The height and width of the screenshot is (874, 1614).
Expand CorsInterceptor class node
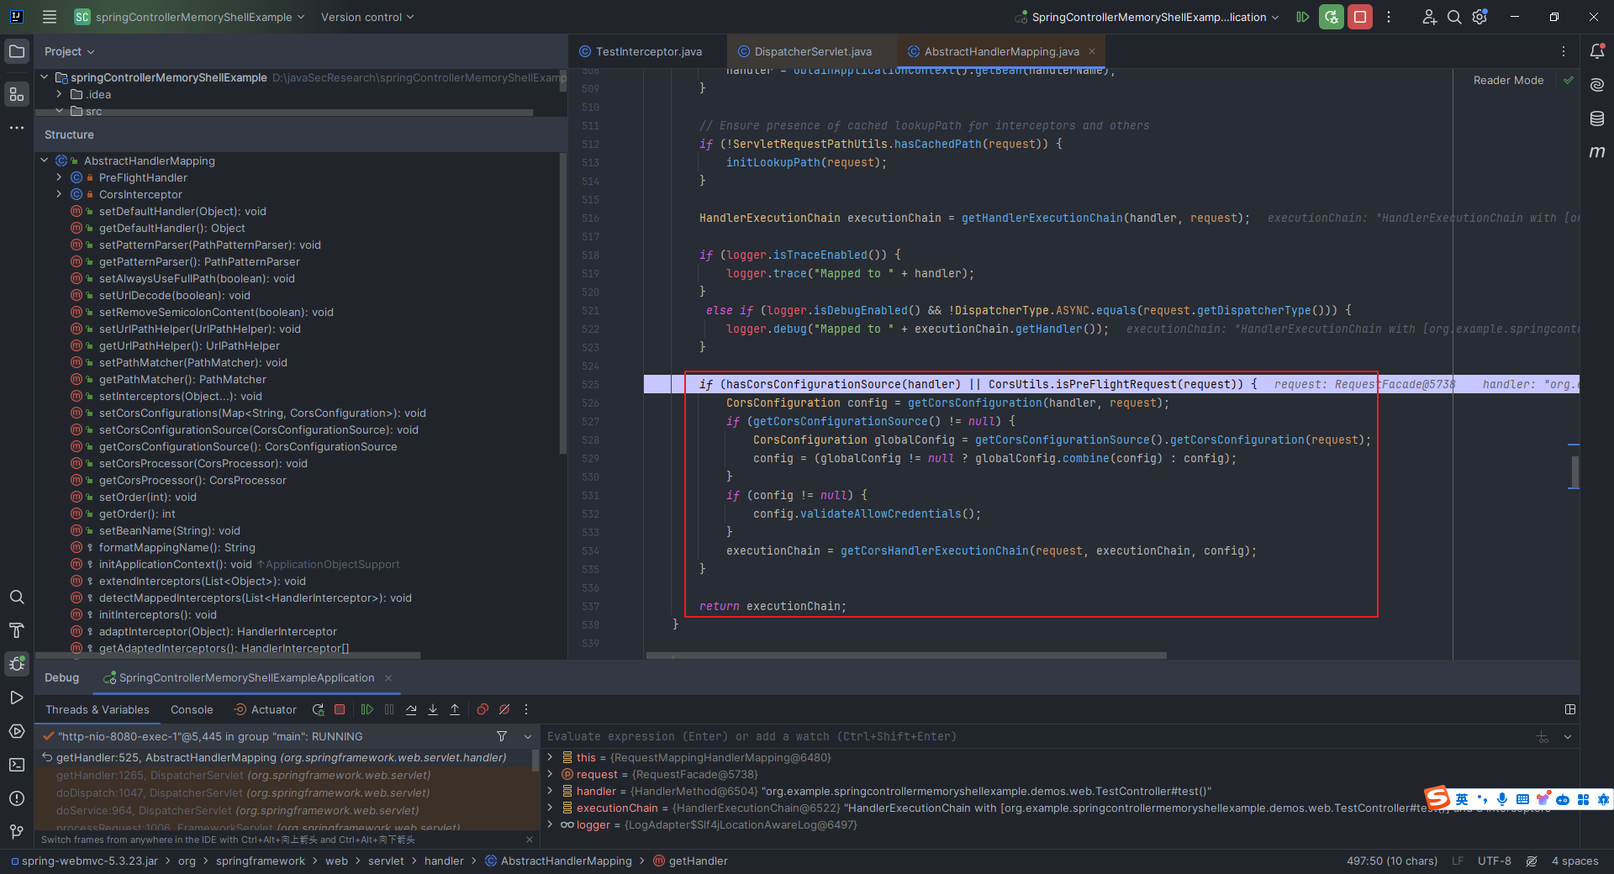59,194
